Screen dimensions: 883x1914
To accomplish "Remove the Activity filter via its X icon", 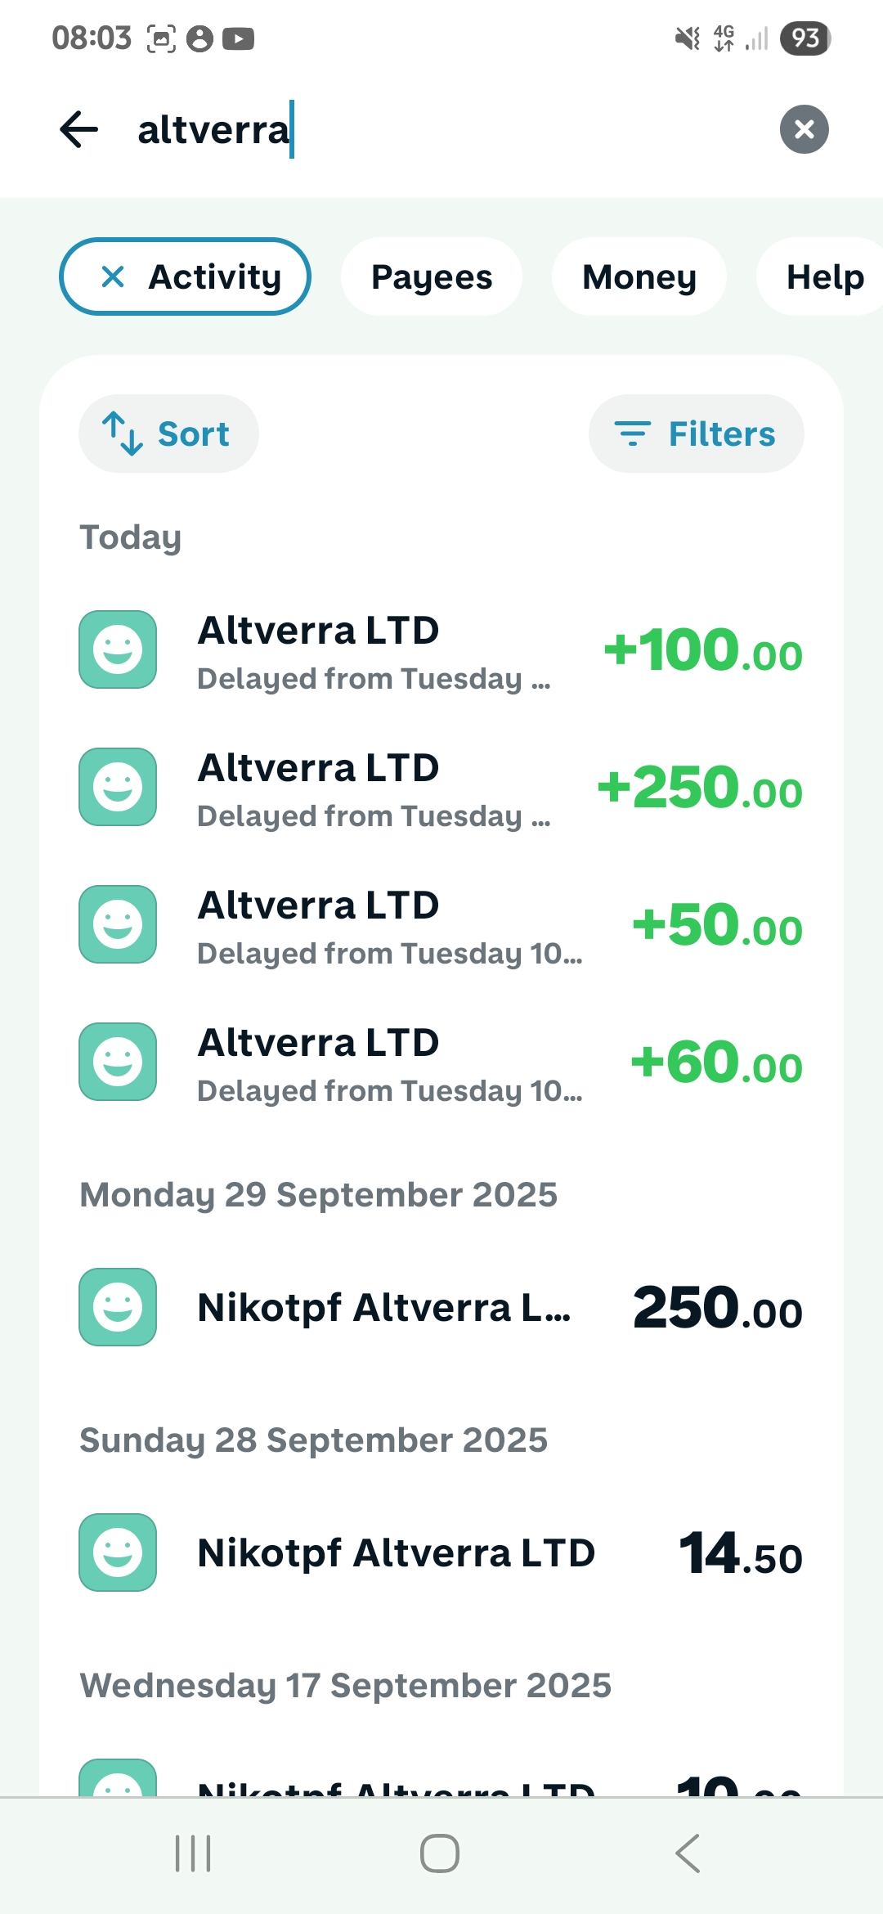I will click(x=113, y=277).
